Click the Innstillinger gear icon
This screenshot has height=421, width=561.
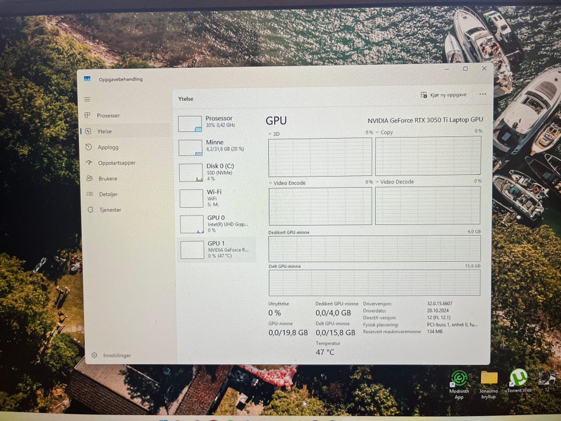(94, 355)
